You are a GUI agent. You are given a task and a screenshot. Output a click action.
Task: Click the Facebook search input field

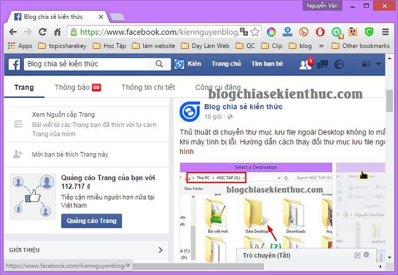[x=86, y=64]
